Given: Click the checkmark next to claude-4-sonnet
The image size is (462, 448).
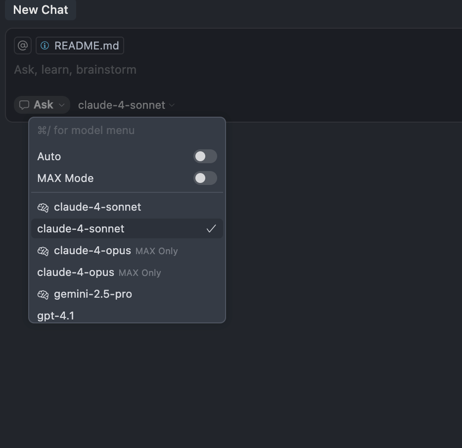Looking at the screenshot, I should coord(212,228).
